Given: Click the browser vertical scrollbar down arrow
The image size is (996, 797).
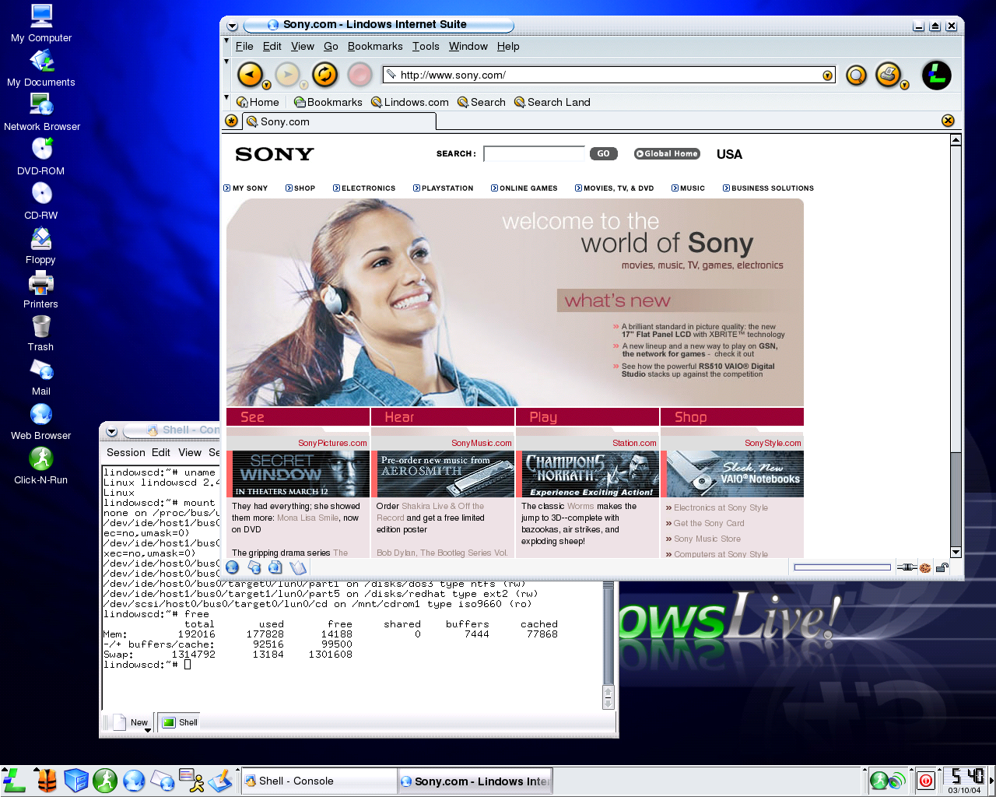Looking at the screenshot, I should pyautogui.click(x=956, y=552).
